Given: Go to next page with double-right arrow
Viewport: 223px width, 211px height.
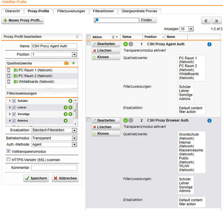Looking at the screenshot, I should point(217,21).
